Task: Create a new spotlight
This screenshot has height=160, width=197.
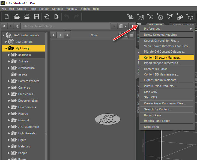Action: tap(170, 17)
